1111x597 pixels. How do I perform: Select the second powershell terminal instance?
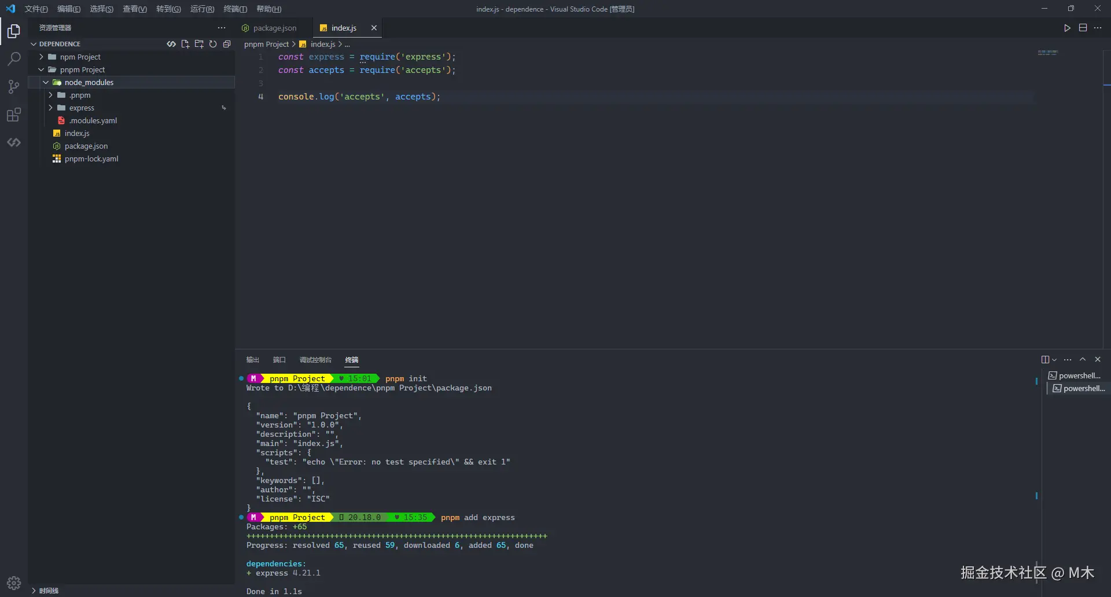(1079, 388)
